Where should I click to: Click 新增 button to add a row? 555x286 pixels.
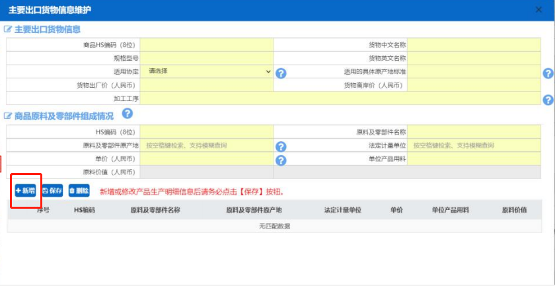26,191
